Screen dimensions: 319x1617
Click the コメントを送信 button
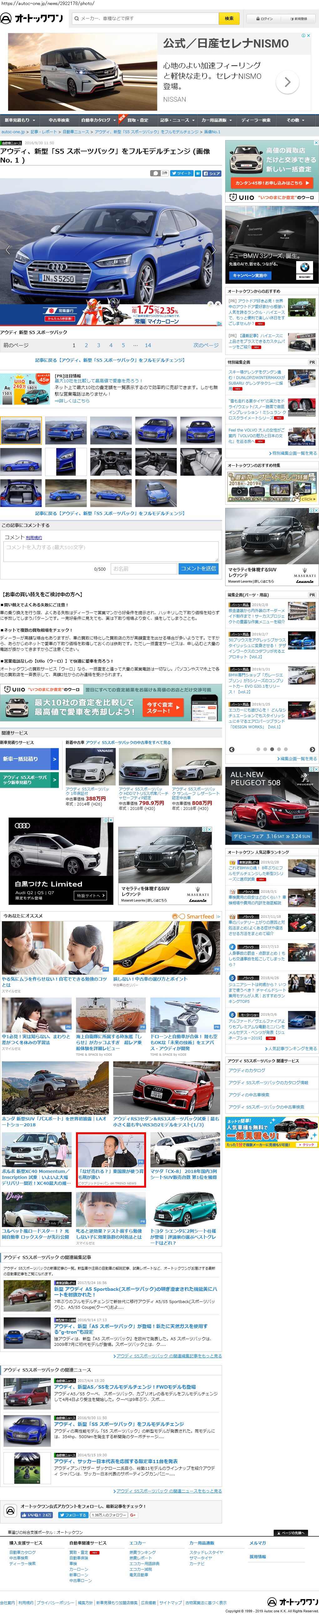point(198,569)
